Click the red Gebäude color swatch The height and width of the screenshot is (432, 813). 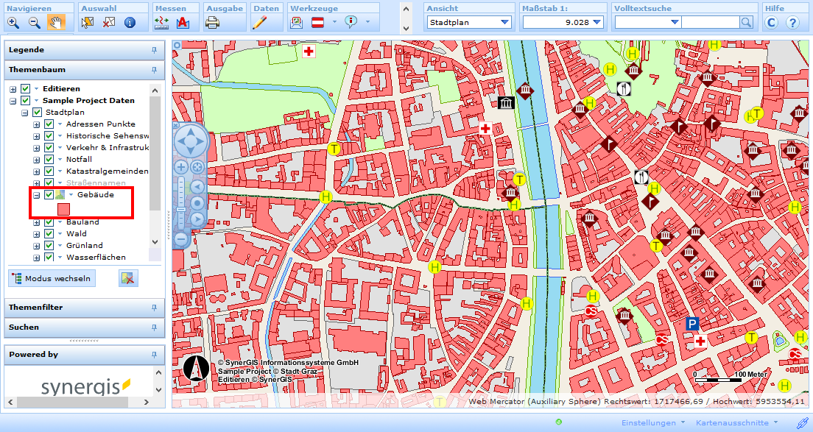tap(63, 210)
